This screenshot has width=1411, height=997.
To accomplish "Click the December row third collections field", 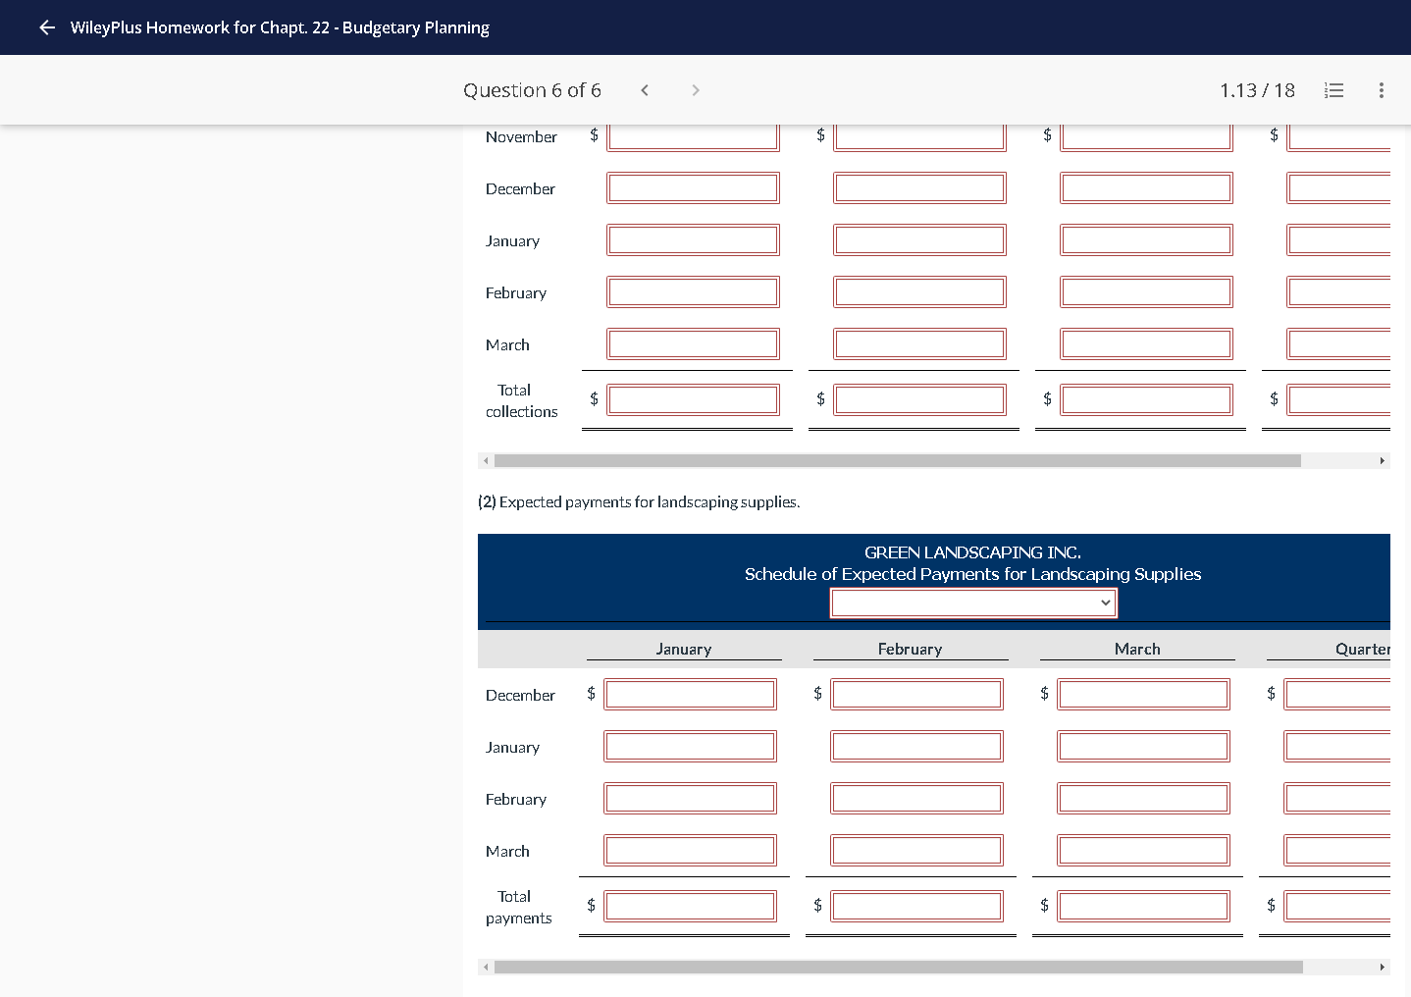I will click(x=1146, y=187).
